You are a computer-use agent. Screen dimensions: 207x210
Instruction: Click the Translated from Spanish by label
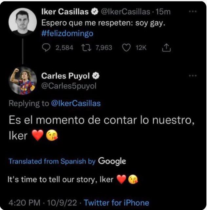tap(52, 161)
